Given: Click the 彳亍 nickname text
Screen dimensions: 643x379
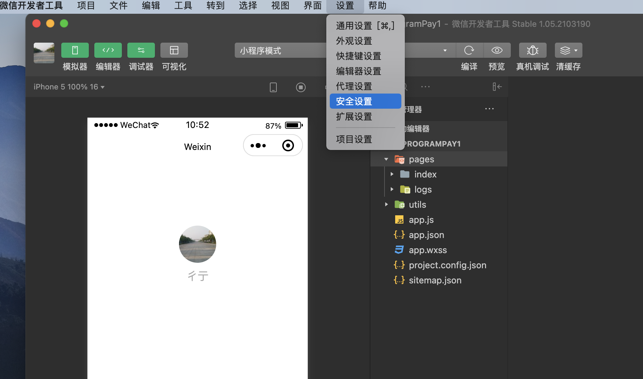Looking at the screenshot, I should [198, 276].
